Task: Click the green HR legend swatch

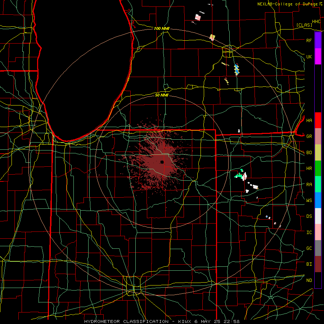Action: tap(318, 168)
